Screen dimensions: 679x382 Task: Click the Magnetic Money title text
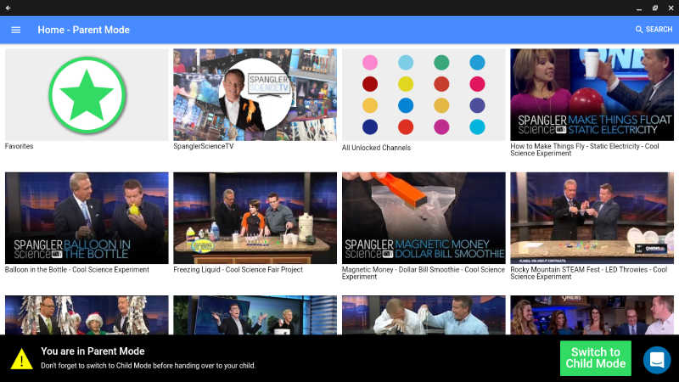[x=423, y=272]
